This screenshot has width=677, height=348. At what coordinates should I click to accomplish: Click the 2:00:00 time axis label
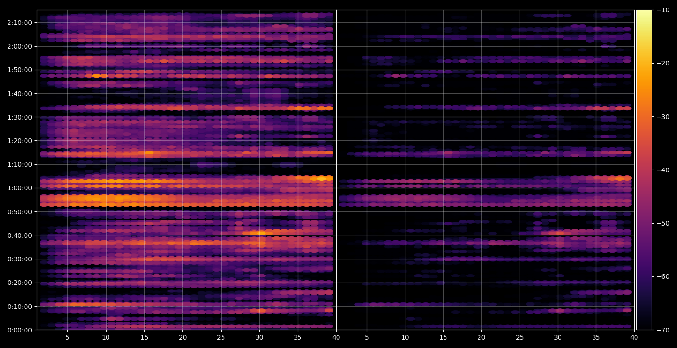coord(19,46)
